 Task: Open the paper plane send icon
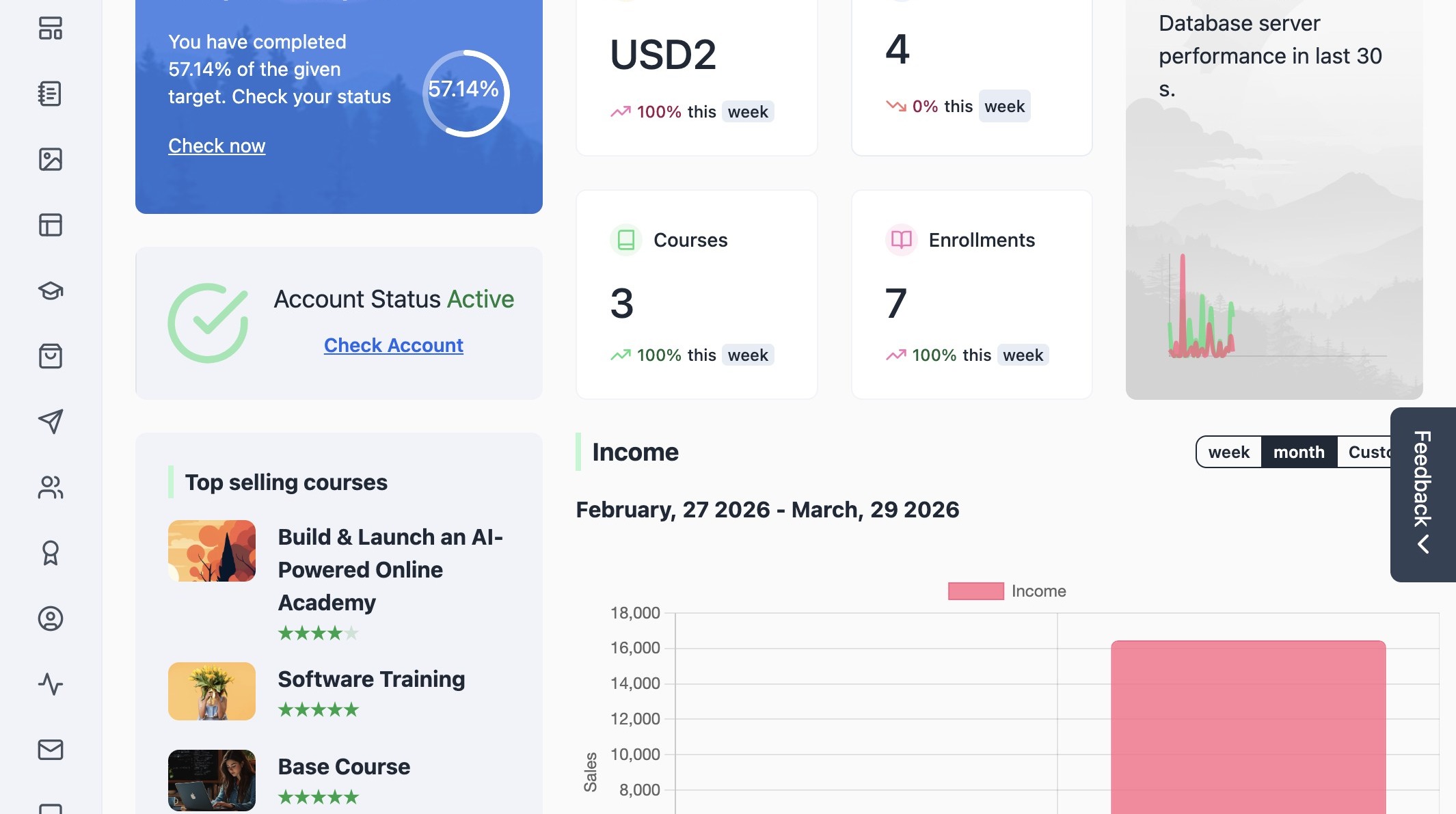click(51, 422)
